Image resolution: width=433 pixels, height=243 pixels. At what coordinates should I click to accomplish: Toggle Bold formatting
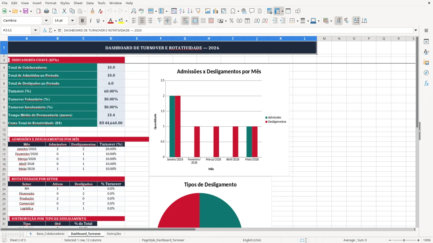pyautogui.click(x=82, y=21)
